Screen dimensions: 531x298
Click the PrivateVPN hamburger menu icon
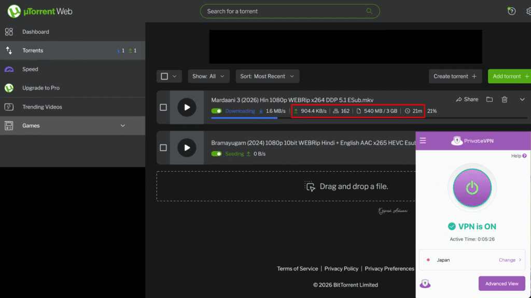click(x=423, y=141)
